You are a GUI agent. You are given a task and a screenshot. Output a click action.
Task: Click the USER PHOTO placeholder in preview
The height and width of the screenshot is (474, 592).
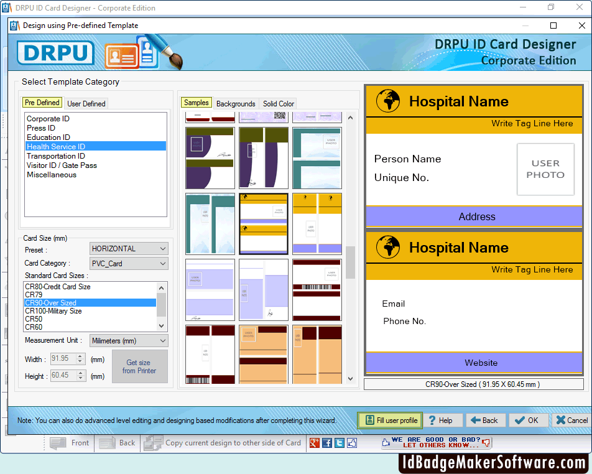point(545,169)
